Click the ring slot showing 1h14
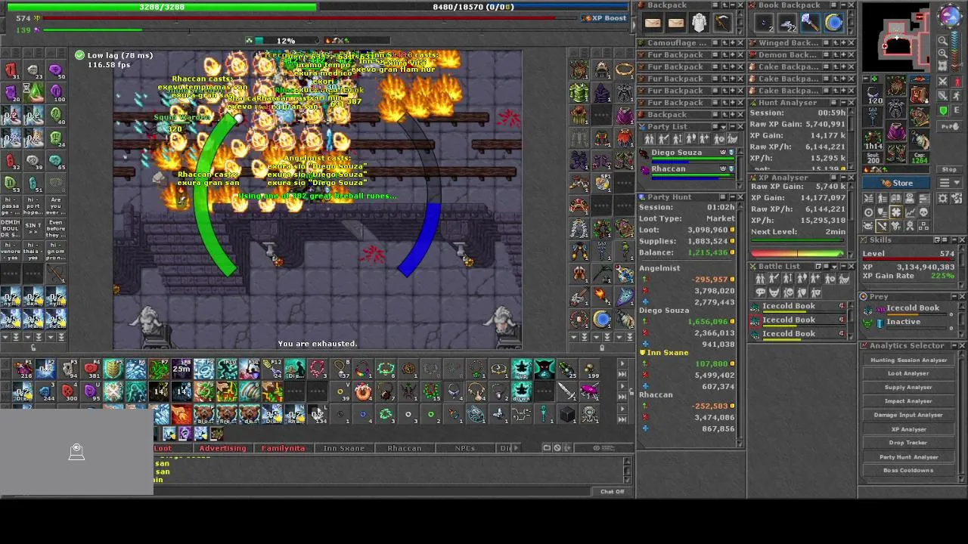Image resolution: width=968 pixels, height=544 pixels. click(873, 141)
